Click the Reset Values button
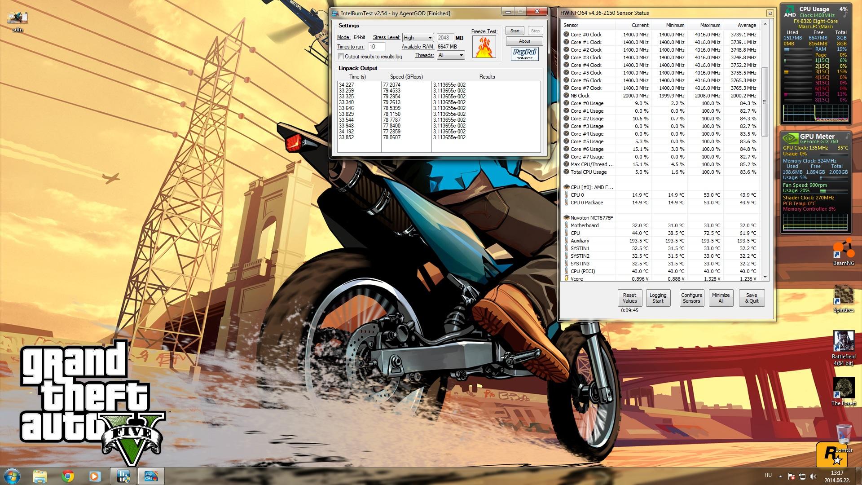 [629, 298]
